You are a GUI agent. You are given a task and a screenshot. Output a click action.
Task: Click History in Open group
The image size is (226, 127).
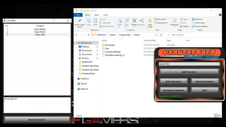pos(184,26)
